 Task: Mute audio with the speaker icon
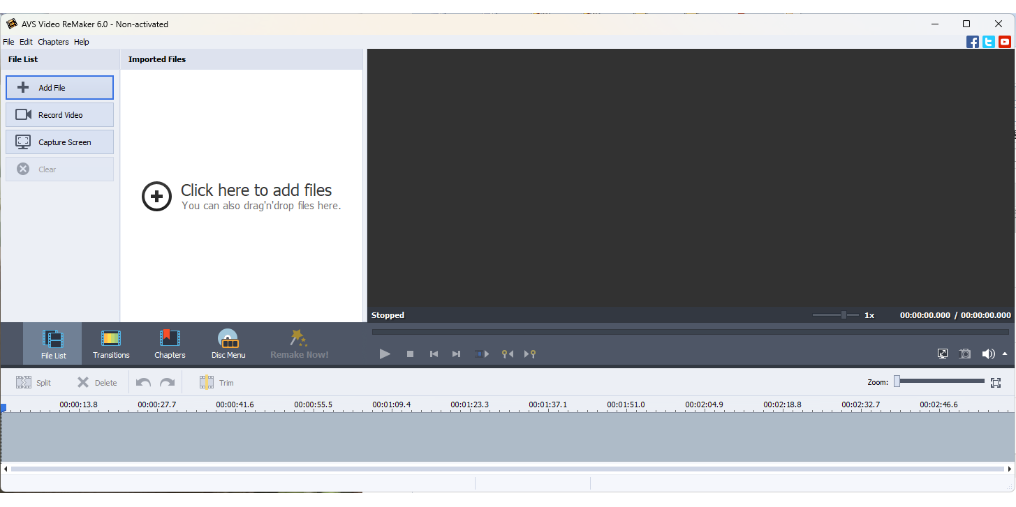point(988,354)
